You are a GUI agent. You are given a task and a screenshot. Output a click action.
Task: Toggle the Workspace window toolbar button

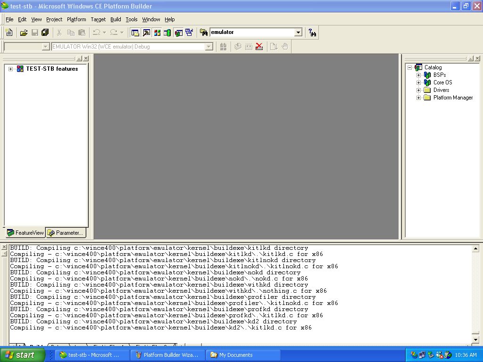(135, 33)
